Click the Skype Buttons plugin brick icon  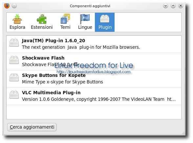(14, 77)
